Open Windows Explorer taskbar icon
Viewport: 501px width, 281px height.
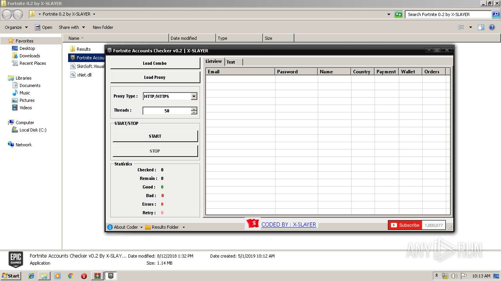point(44,276)
